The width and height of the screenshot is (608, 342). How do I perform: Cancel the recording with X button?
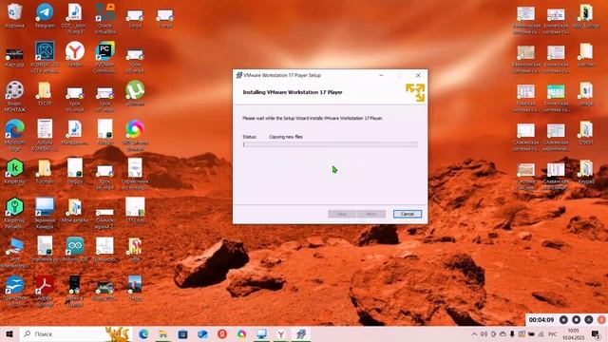pyautogui.click(x=589, y=320)
